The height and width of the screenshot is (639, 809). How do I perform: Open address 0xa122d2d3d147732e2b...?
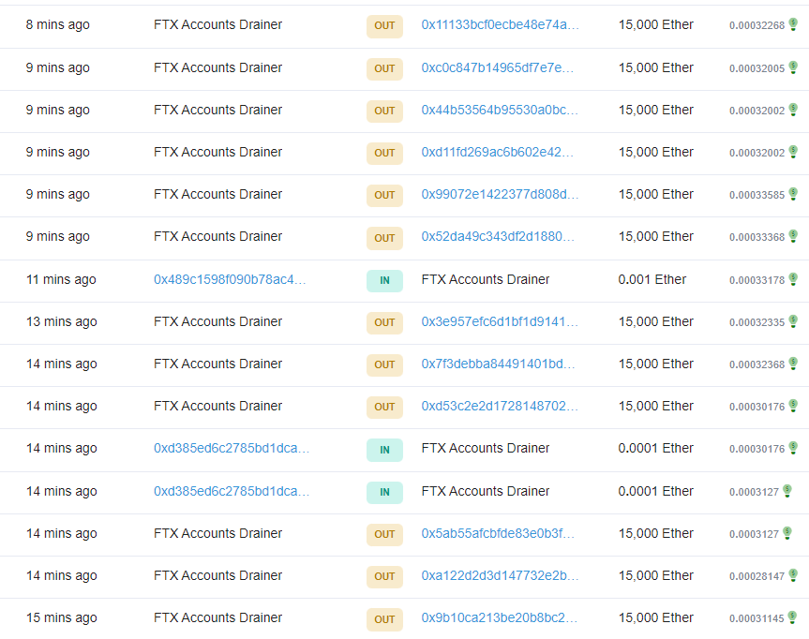click(500, 575)
